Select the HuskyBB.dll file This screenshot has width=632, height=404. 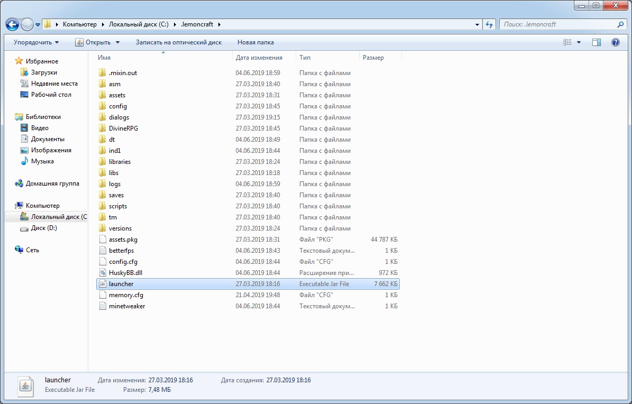(125, 273)
